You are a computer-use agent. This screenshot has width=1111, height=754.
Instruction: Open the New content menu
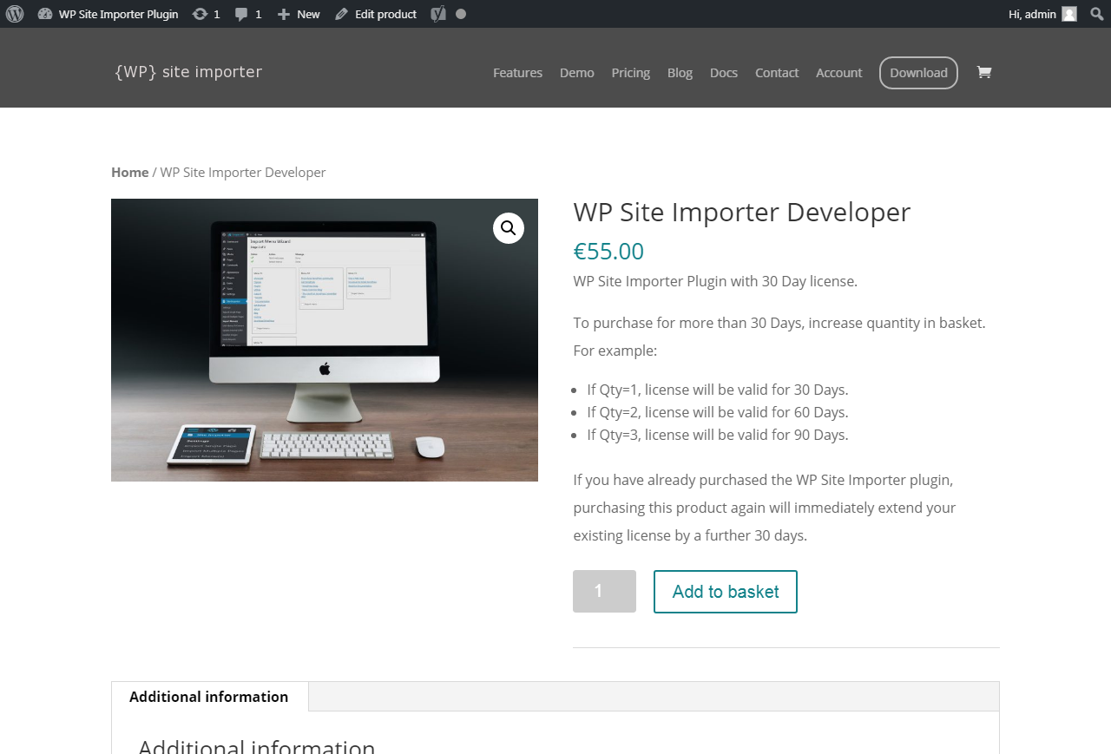click(x=298, y=14)
